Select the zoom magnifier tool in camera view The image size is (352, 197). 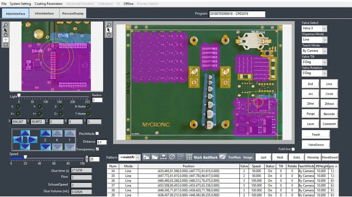click(x=5, y=25)
